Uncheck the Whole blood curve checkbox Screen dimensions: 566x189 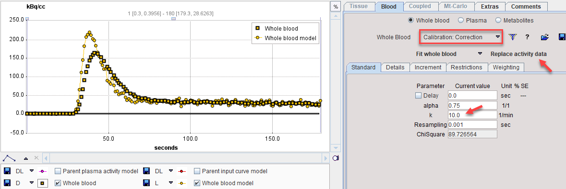[x=58, y=183]
